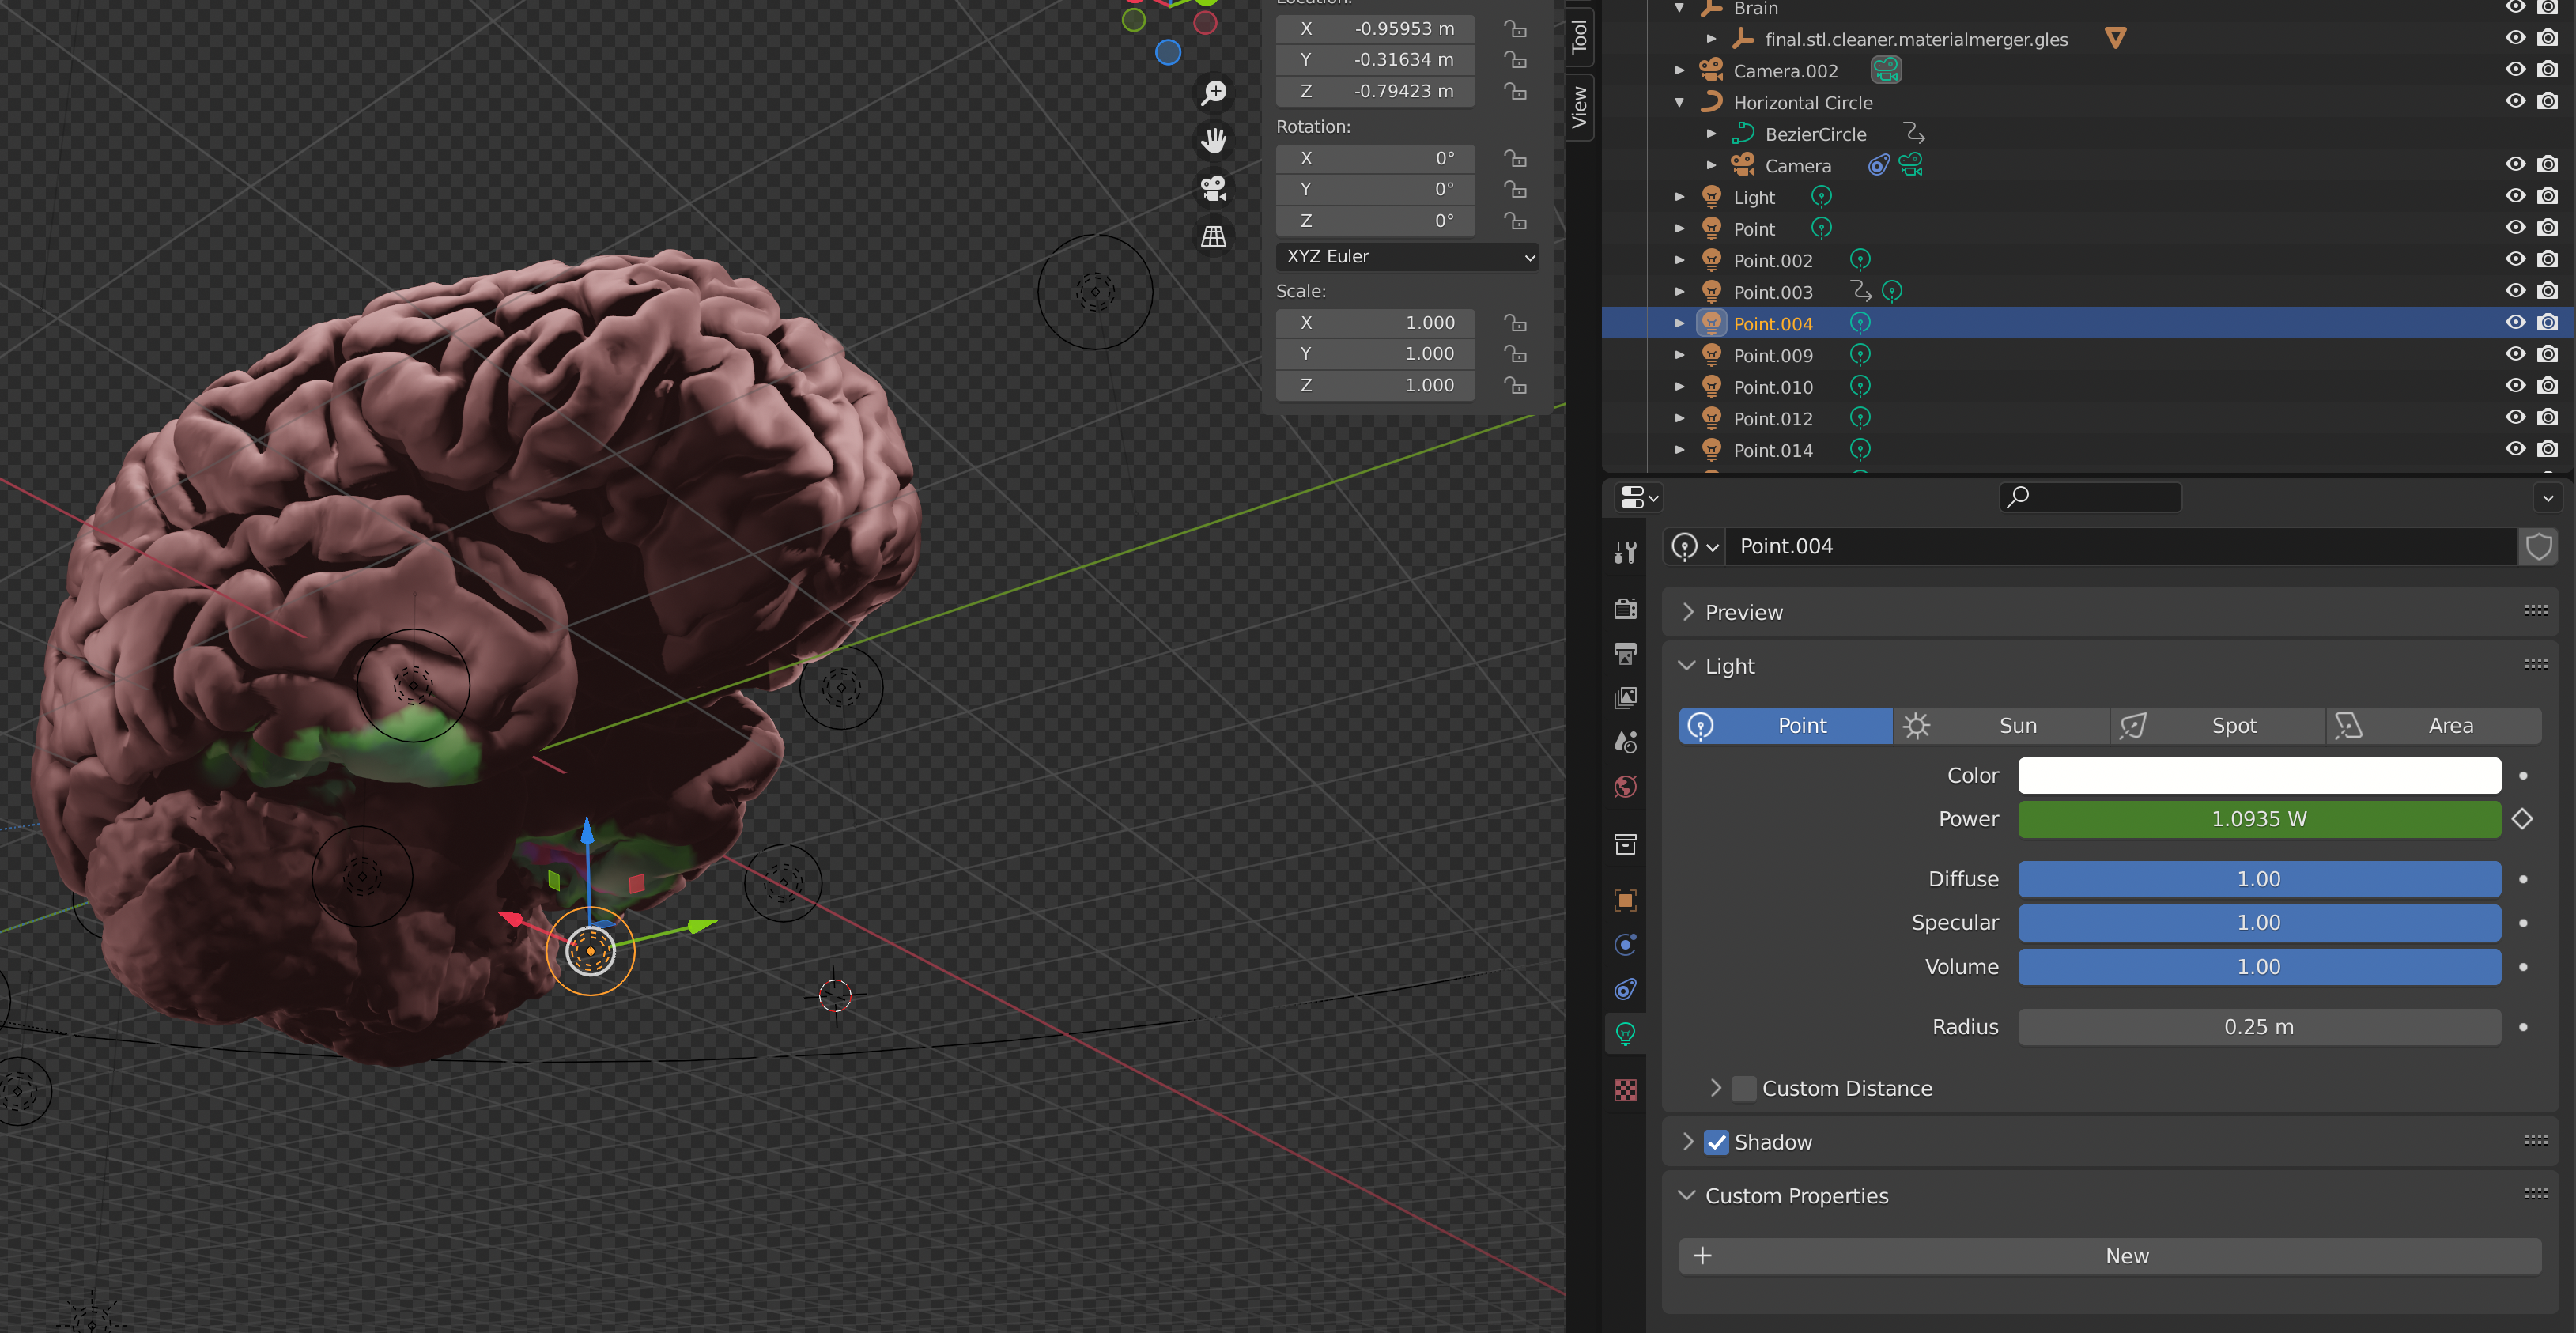Click the zoom view magnifier icon
Screen dimensions: 2576x1333
pos(1213,92)
